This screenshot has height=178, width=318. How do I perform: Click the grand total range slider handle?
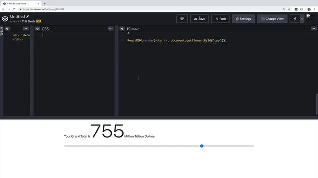click(202, 146)
